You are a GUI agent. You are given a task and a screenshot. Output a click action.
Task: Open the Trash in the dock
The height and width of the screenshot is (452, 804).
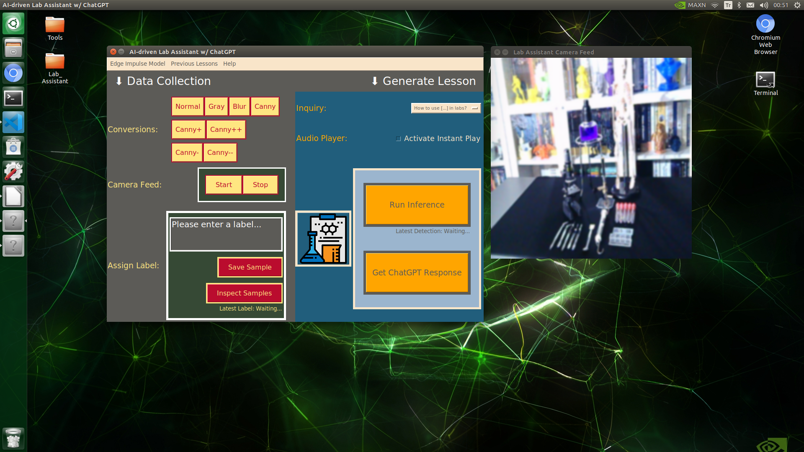(13, 438)
